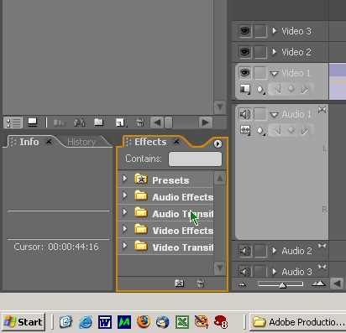Screen dimensions: 346x333
Task: Click Show Keyframes icon on Audio 1
Action: point(261,131)
